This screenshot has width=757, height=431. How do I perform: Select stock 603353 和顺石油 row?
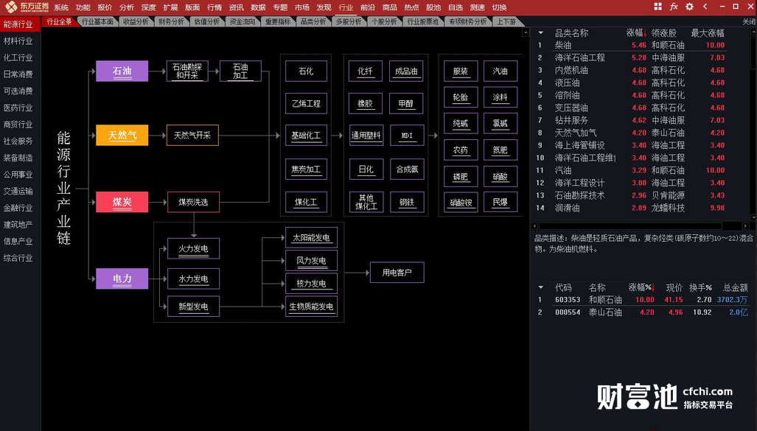pos(642,300)
